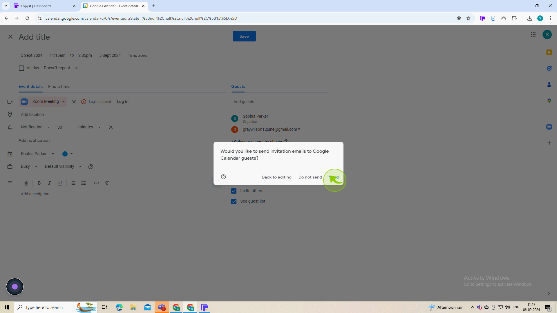Switch to the Find a time tab
The width and height of the screenshot is (557, 313).
click(59, 86)
